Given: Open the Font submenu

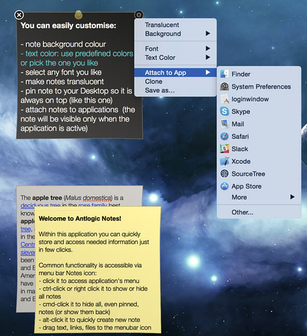Looking at the screenshot, I should coord(175,48).
